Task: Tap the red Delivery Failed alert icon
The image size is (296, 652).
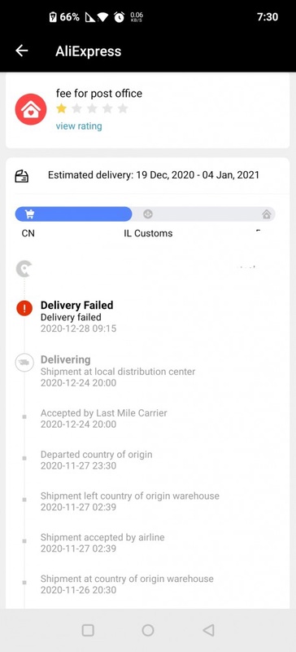Action: pos(24,308)
